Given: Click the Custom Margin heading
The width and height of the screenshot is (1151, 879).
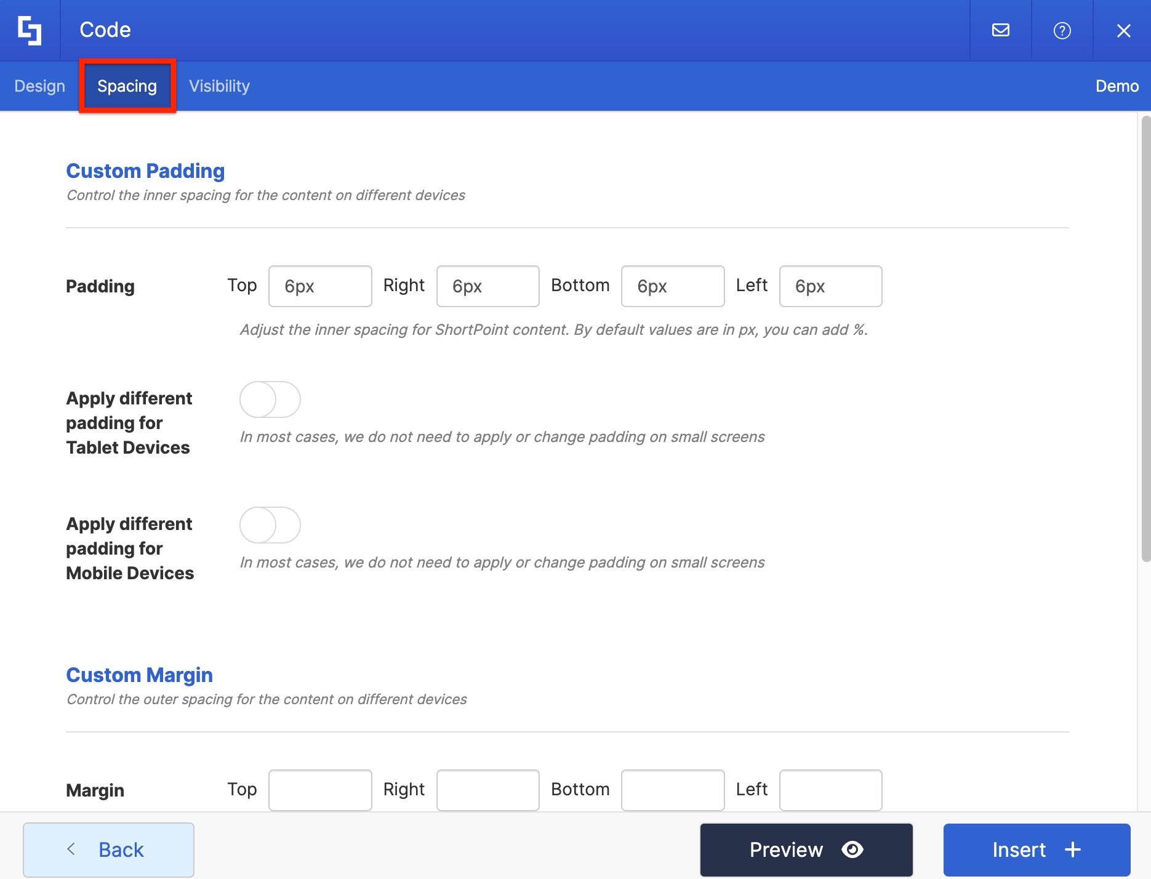Looking at the screenshot, I should pyautogui.click(x=139, y=675).
